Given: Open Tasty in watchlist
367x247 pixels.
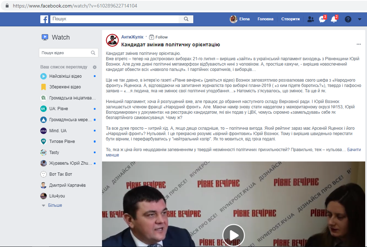Looking at the screenshot, I should pos(54,153).
